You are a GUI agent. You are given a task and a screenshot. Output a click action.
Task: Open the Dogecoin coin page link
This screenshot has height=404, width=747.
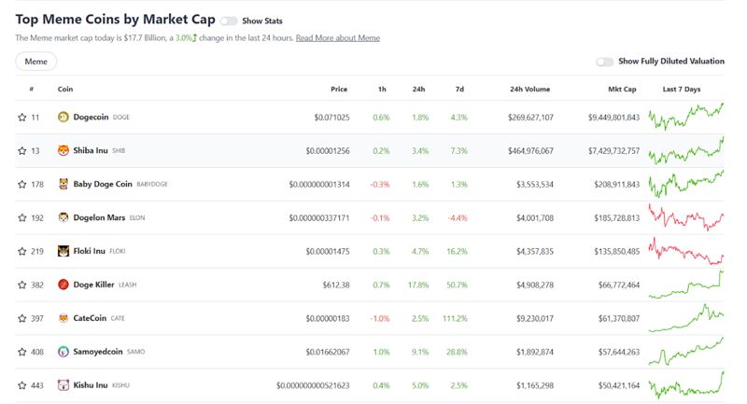91,117
